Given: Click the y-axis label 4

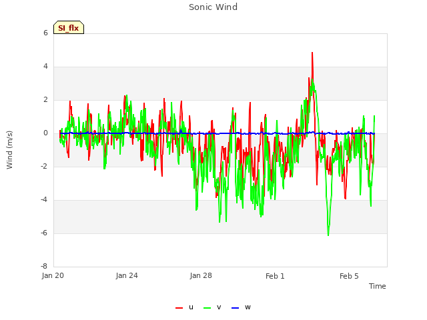Looking at the screenshot, I should [x=45, y=67].
